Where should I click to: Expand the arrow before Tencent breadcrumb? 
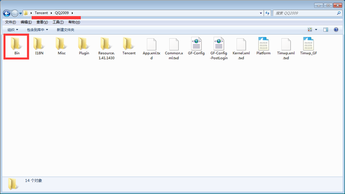[x=31, y=13]
